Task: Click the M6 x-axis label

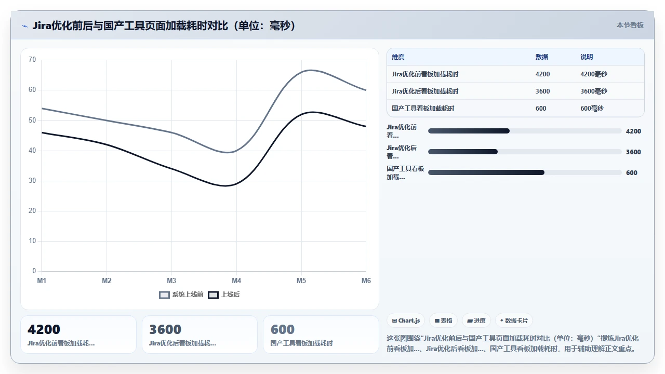Action: (366, 280)
